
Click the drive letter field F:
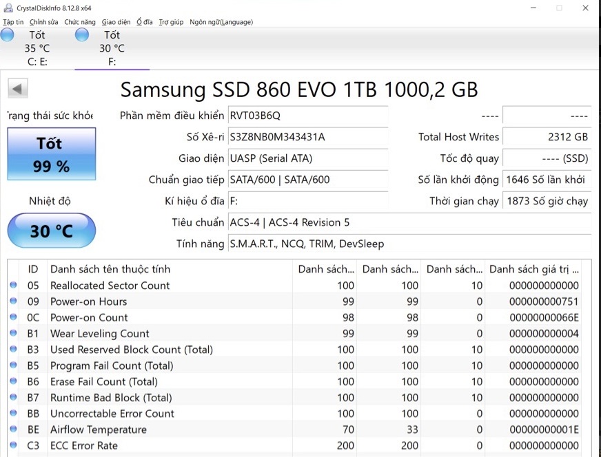[x=308, y=201]
